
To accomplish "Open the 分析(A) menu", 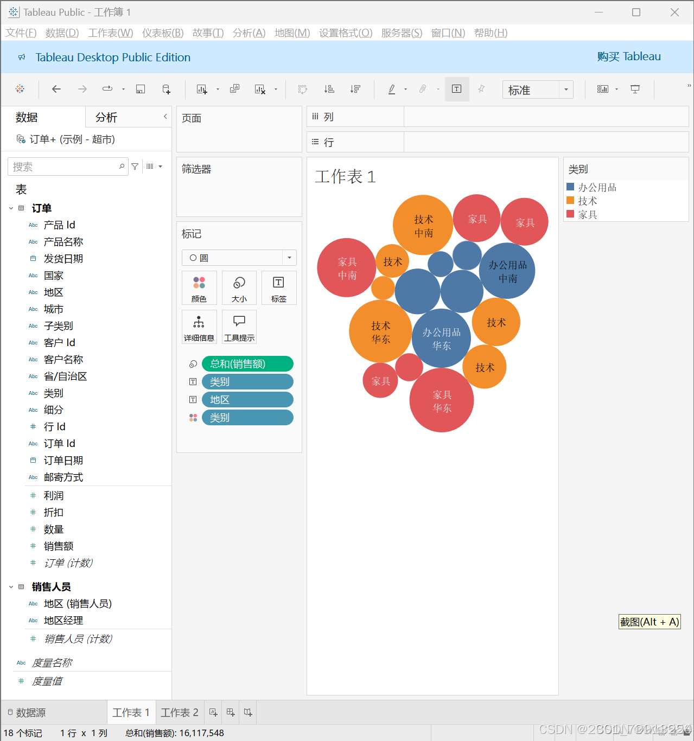I will pyautogui.click(x=249, y=33).
